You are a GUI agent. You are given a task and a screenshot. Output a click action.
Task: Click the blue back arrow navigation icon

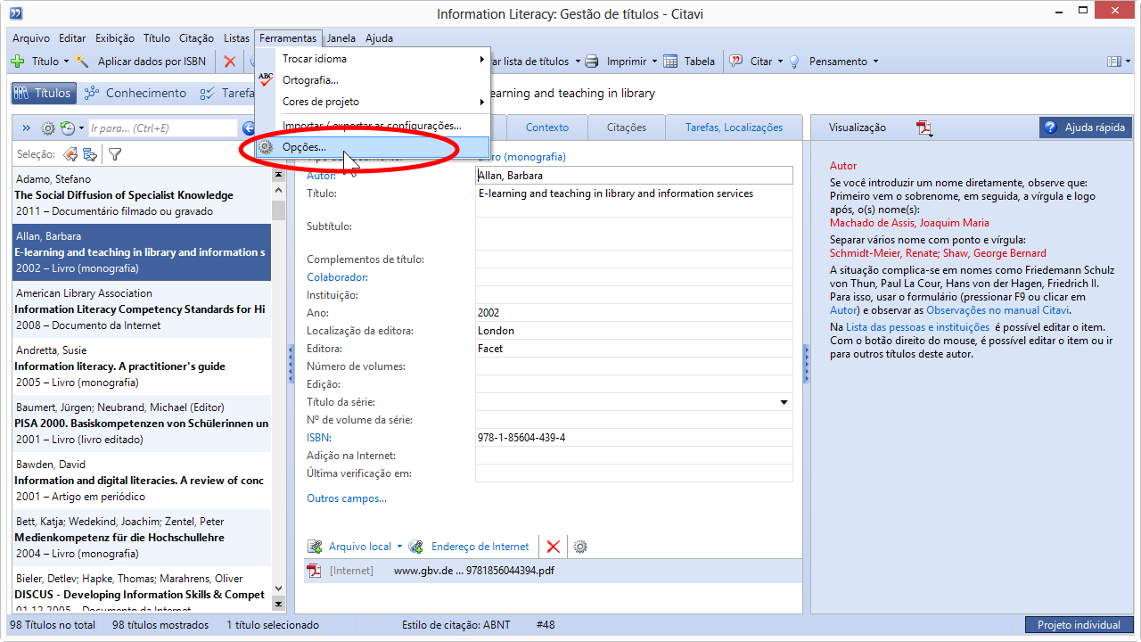249,128
